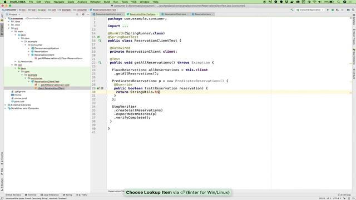356x200 pixels.
Task: Click the scroll-from-source icon in Project panel
Action: point(77,14)
